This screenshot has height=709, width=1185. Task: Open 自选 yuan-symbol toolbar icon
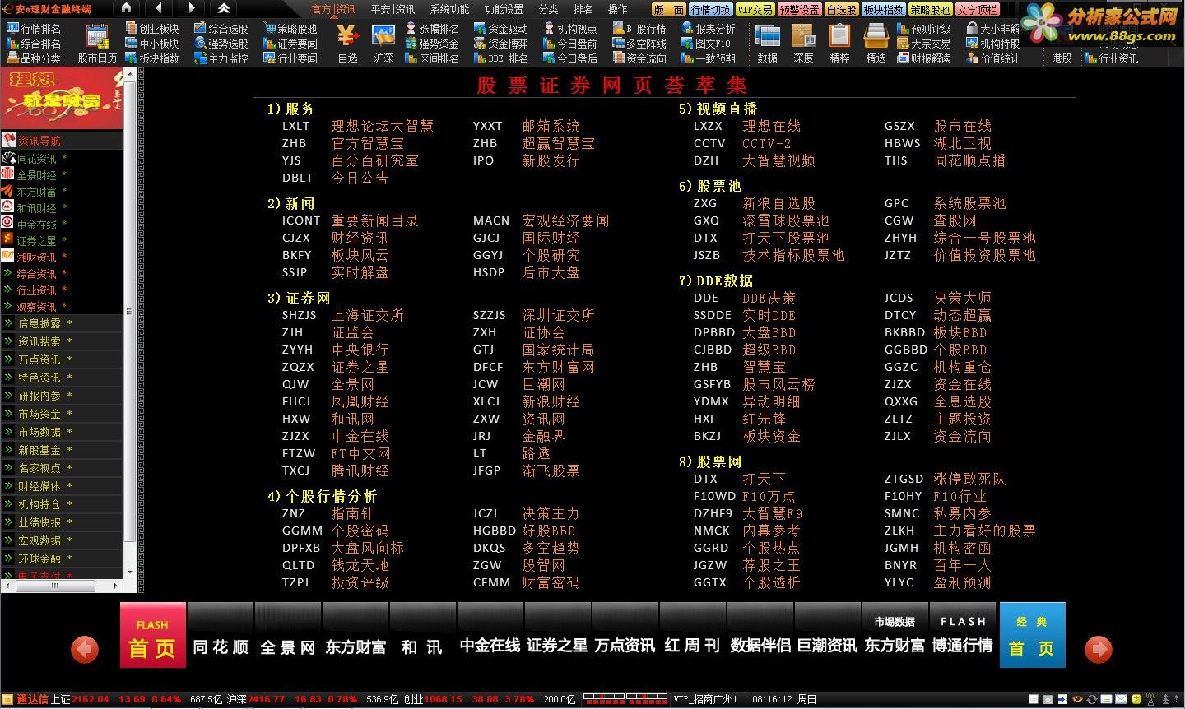pos(348,44)
